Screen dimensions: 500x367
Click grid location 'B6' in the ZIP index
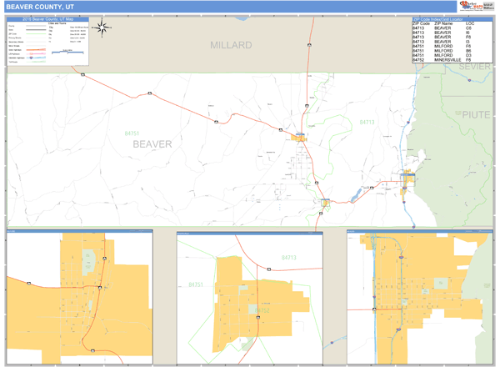pyautogui.click(x=468, y=51)
